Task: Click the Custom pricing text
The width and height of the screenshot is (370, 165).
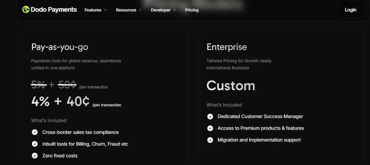Action: click(x=231, y=86)
